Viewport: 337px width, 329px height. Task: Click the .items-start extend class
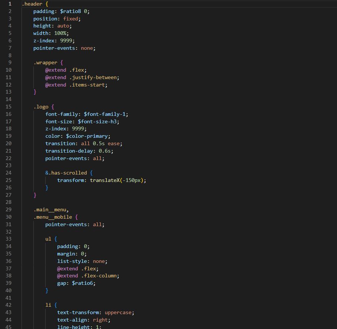(88, 85)
